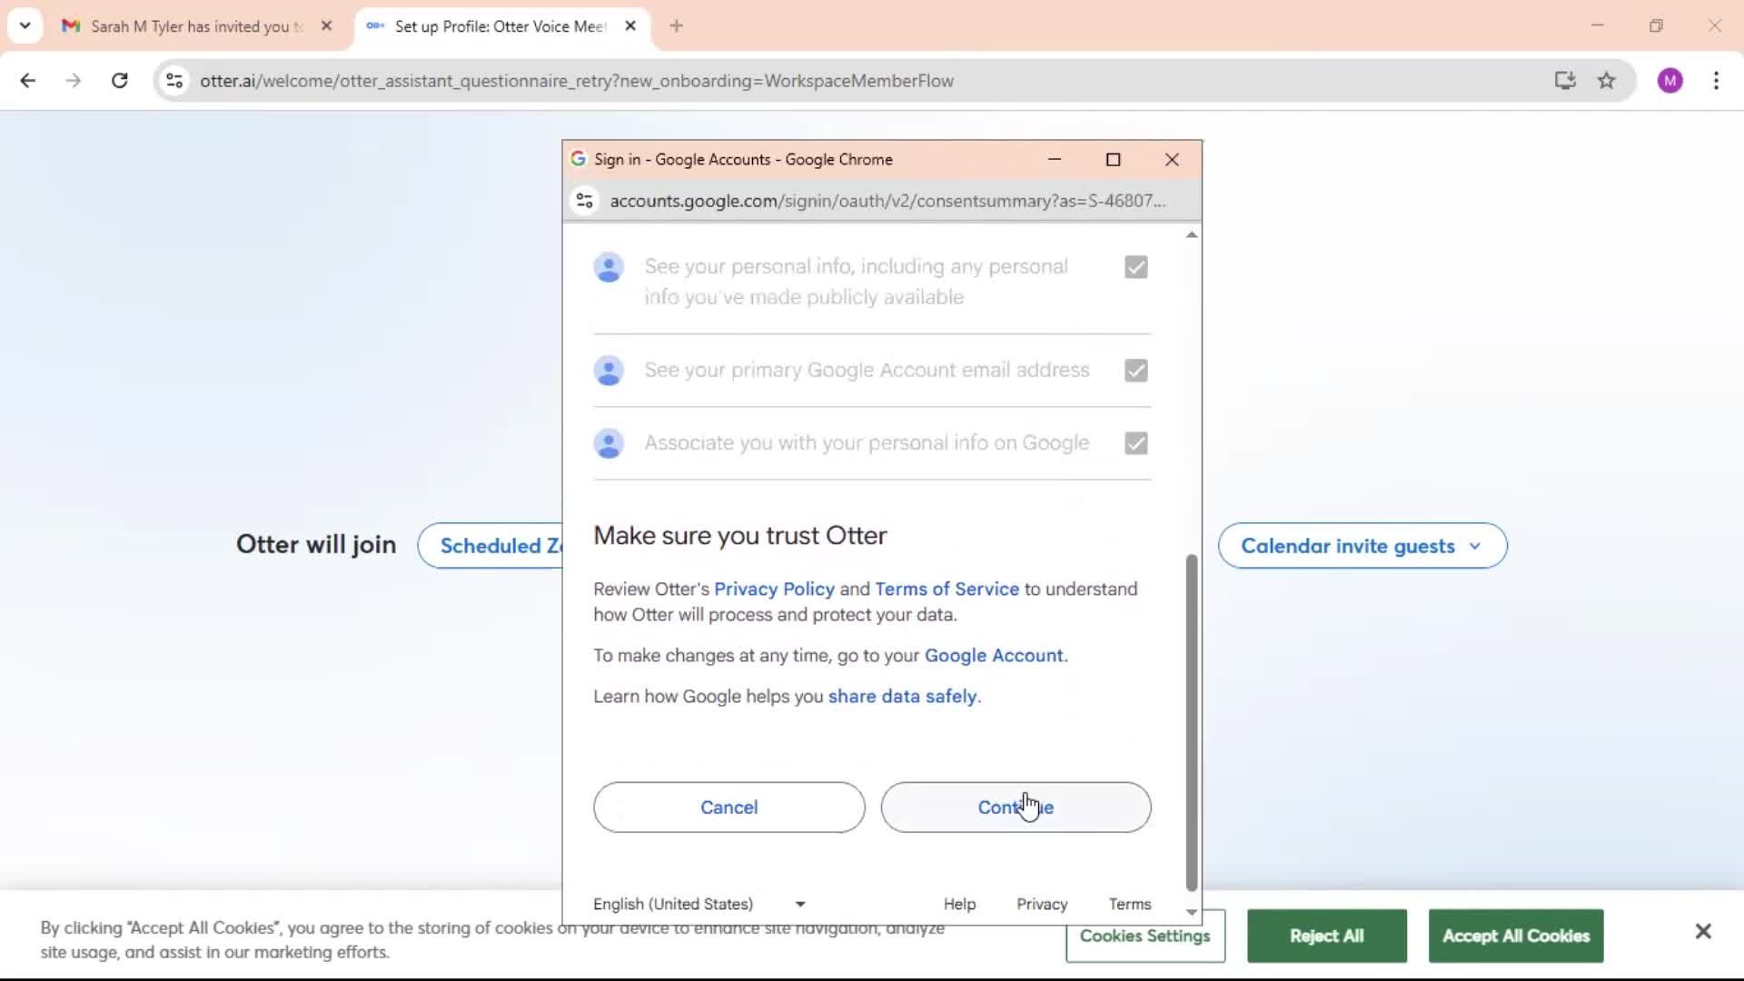The image size is (1744, 981).
Task: Click the browser Forward arrow
Action: [74, 81]
